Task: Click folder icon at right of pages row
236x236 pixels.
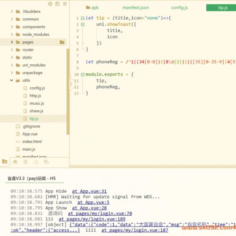Action: pos(62,42)
